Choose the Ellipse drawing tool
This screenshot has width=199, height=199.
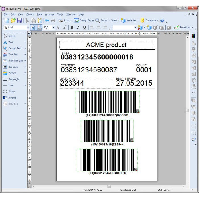coord(11,92)
